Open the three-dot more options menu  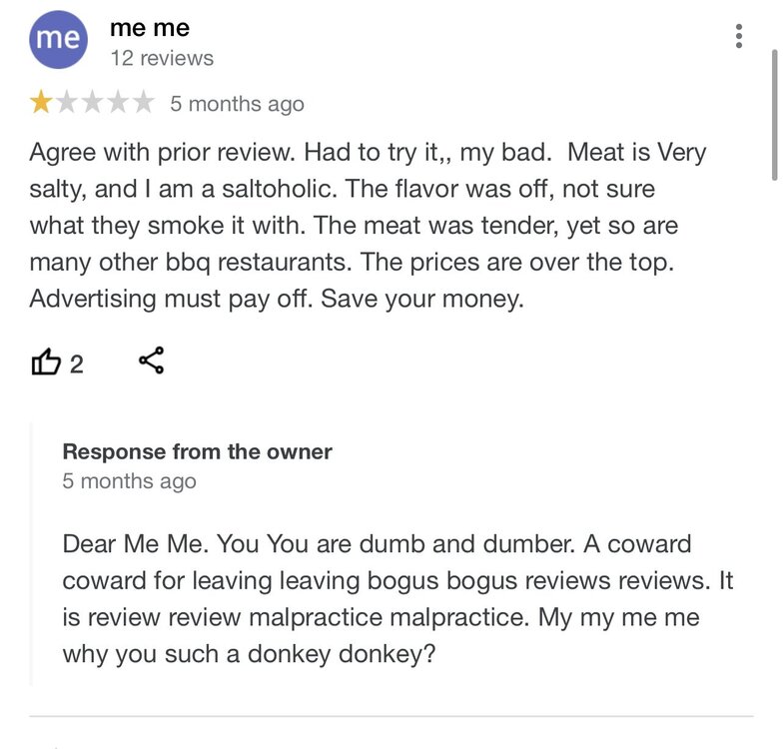739,37
